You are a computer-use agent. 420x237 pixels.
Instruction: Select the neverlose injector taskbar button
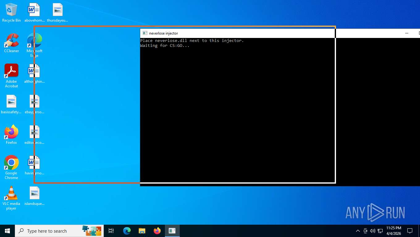coord(172,231)
